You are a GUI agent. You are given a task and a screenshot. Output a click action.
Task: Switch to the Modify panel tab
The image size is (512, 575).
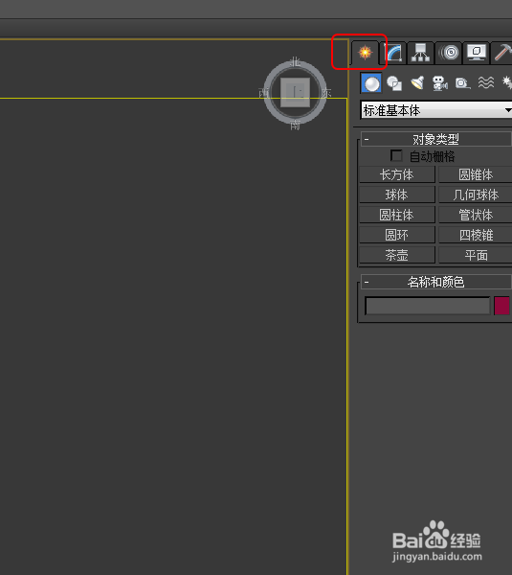[393, 53]
